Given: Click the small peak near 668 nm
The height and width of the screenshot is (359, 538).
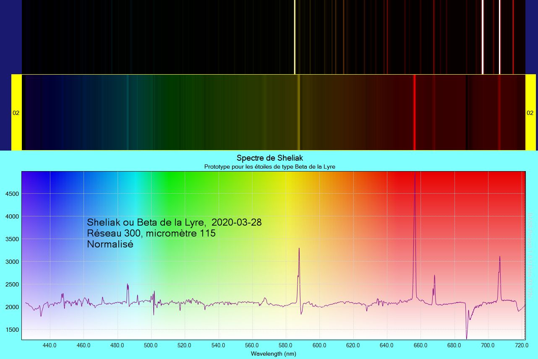Looking at the screenshot, I should (434, 276).
